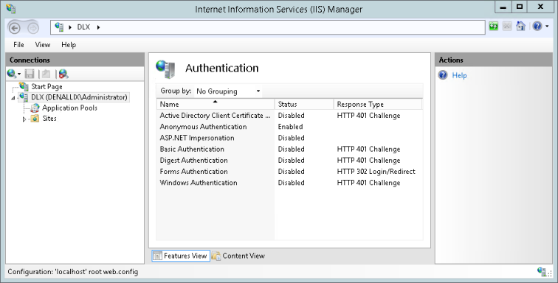558x283 pixels.
Task: Open the Help question mark icon in toolbar
Action: pos(537,27)
